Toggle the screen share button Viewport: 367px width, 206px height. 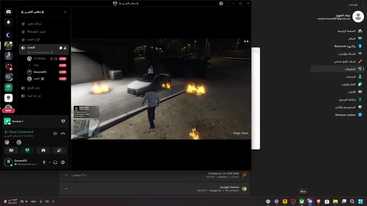click(x=27, y=150)
